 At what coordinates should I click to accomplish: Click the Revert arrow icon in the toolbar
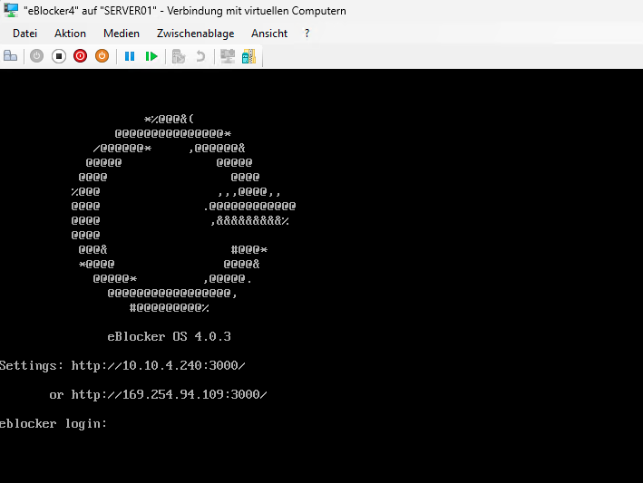200,56
